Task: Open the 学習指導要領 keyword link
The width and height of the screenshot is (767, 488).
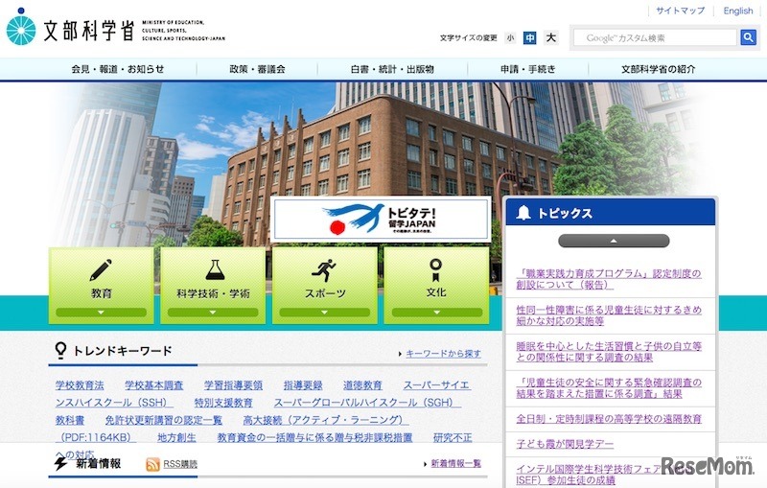Action: click(x=233, y=384)
